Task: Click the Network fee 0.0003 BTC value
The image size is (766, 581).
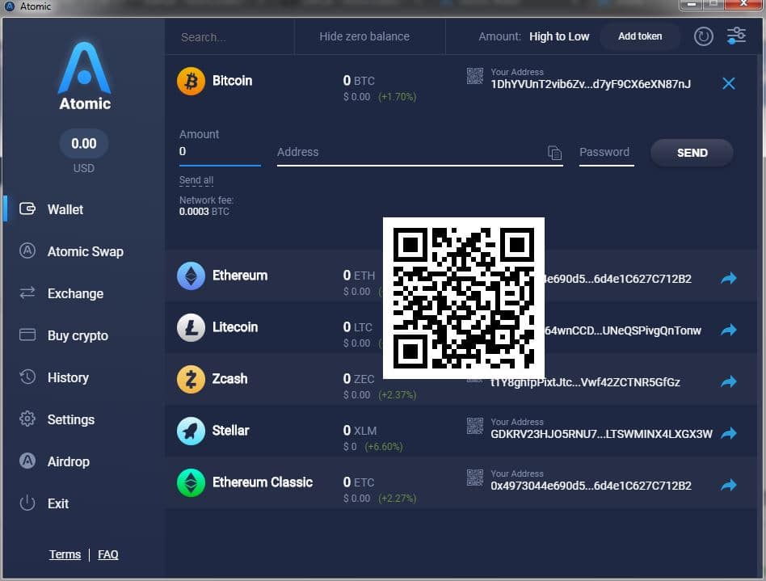Action: [204, 212]
